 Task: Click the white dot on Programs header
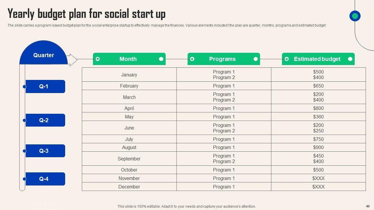click(x=256, y=59)
